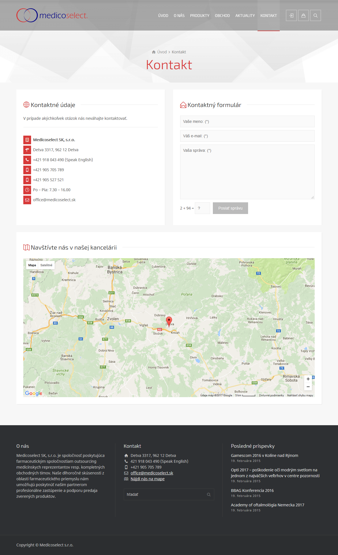Click the footer phone handset icon
The height and width of the screenshot is (555, 338).
(126, 461)
